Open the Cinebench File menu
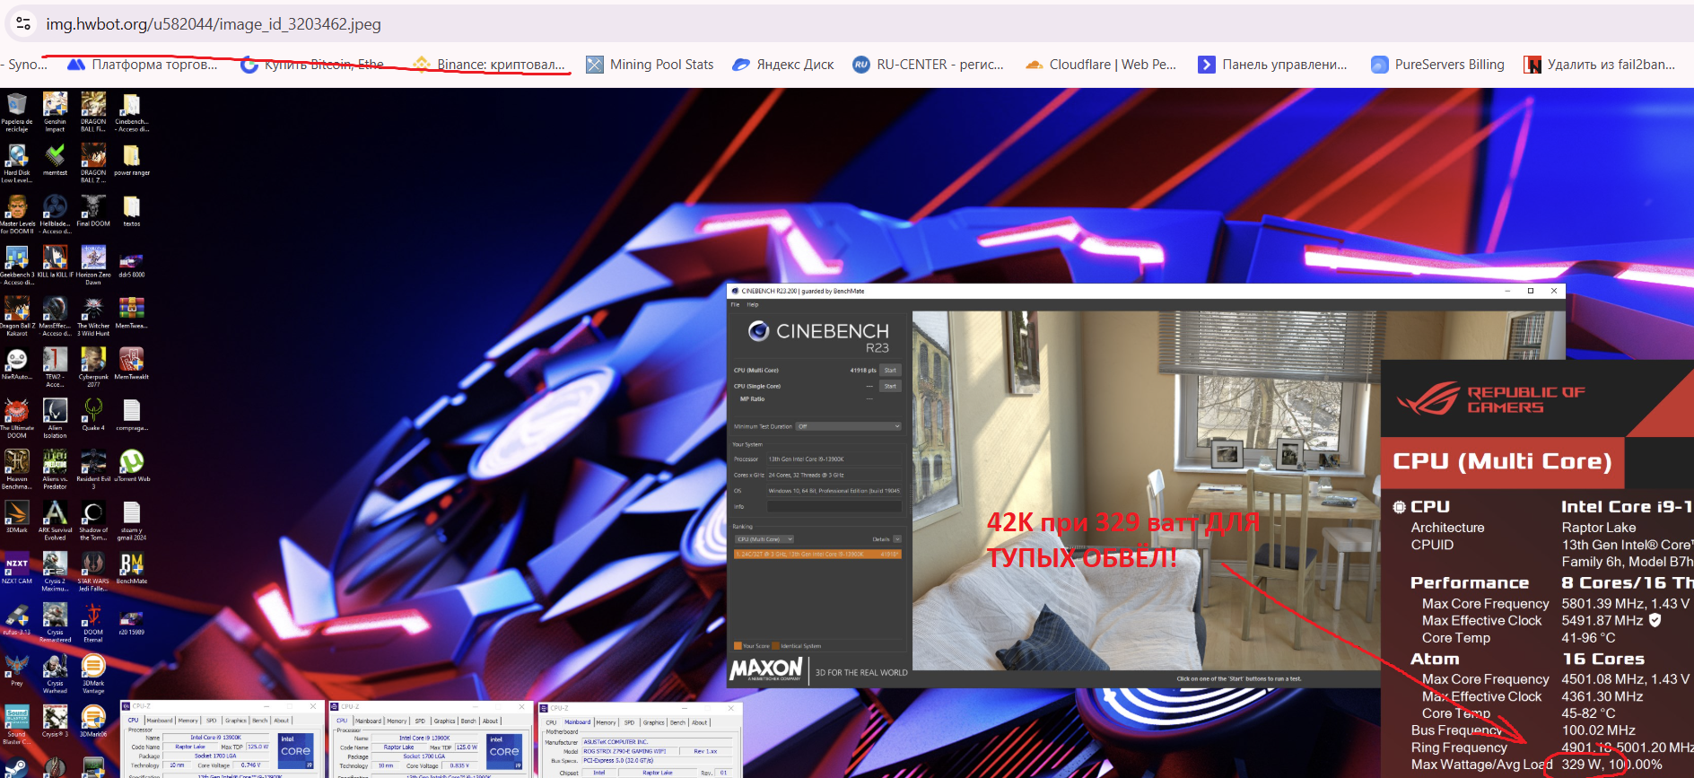The width and height of the screenshot is (1694, 778). click(x=735, y=305)
